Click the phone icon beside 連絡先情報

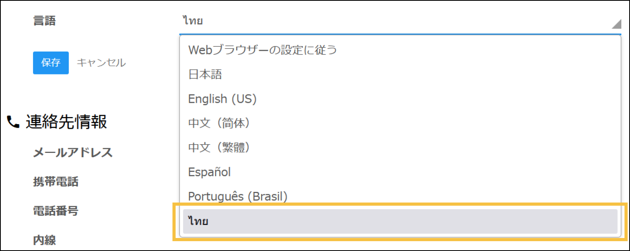[13, 122]
